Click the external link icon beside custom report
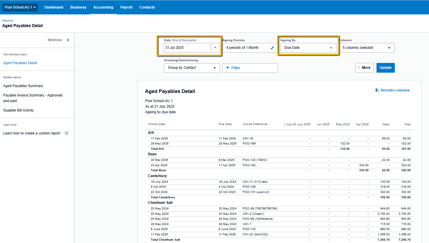Image resolution: width=429 pixels, height=243 pixels. point(66,133)
